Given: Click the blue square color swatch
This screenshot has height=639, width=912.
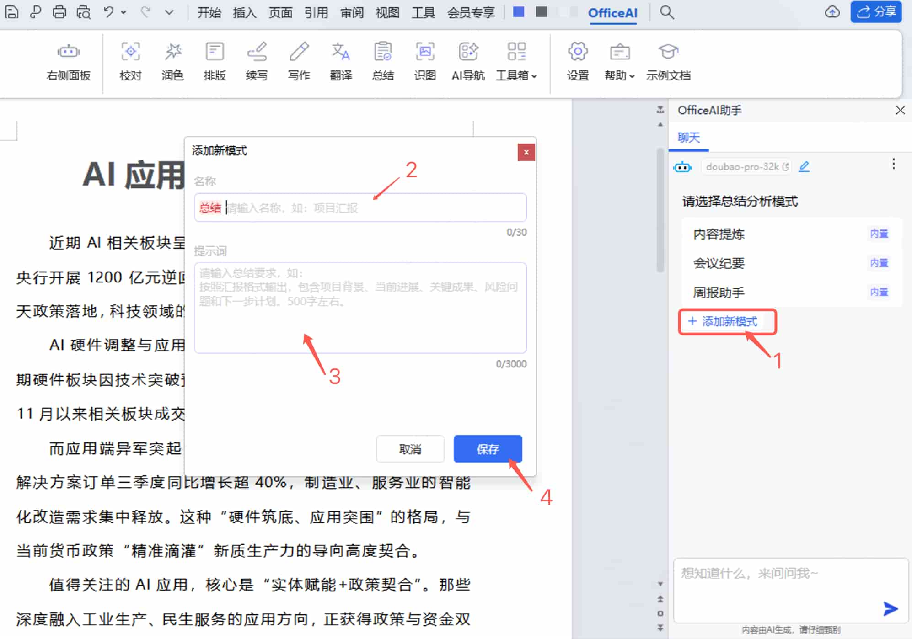Looking at the screenshot, I should pos(518,12).
